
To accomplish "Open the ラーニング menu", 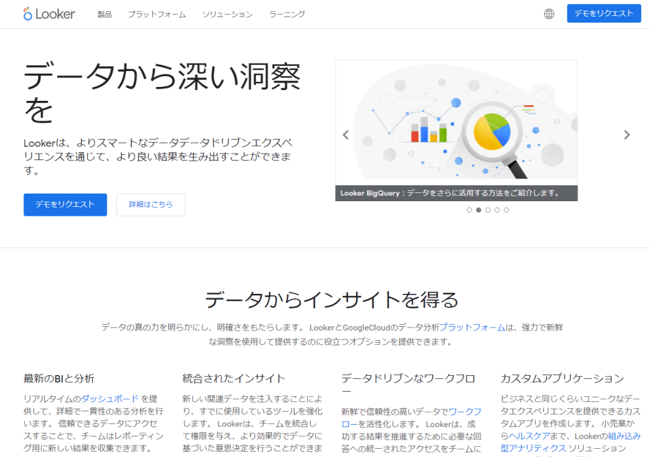I will (x=287, y=14).
